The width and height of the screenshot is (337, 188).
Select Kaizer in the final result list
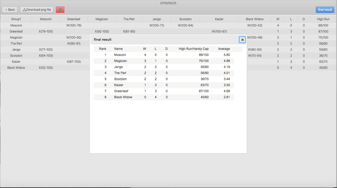click(x=118, y=85)
